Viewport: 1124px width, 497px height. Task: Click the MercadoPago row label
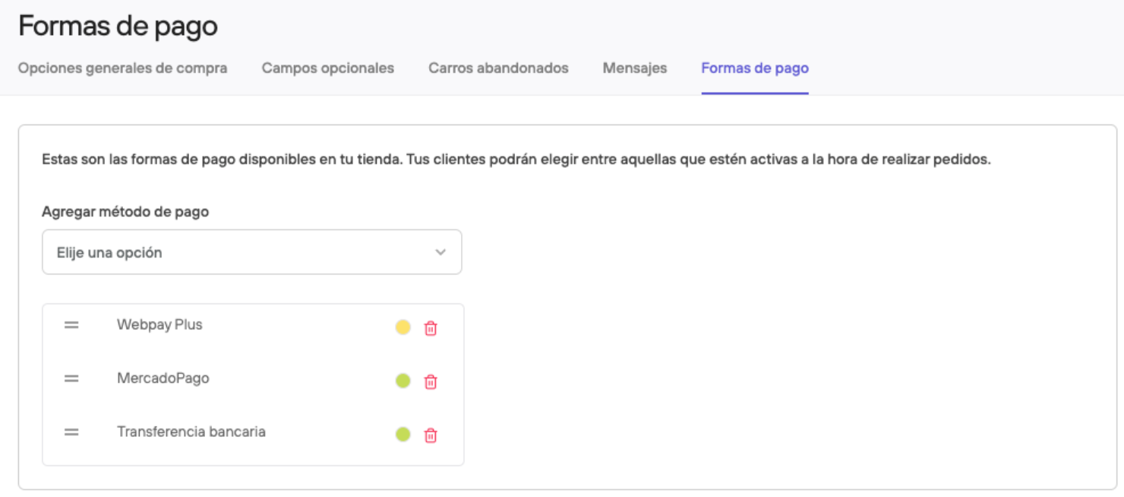point(163,378)
